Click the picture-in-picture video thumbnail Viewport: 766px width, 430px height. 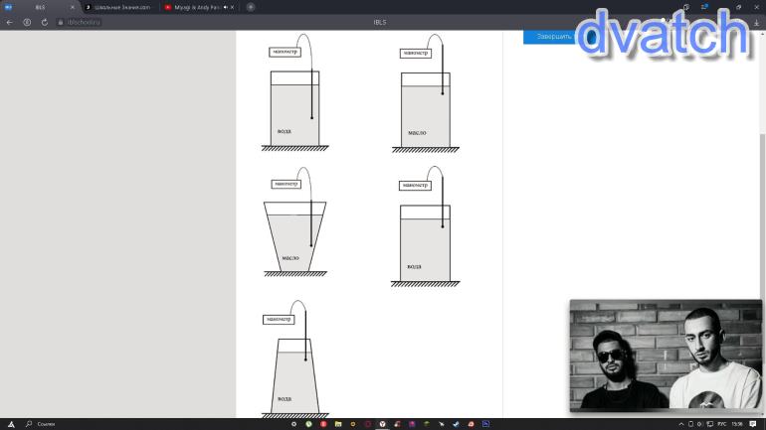pos(666,356)
